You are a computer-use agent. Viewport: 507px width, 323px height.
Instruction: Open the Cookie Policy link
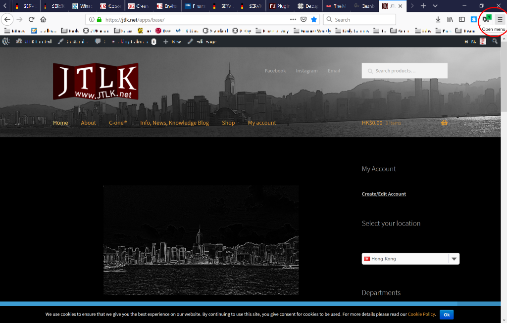tap(421, 314)
